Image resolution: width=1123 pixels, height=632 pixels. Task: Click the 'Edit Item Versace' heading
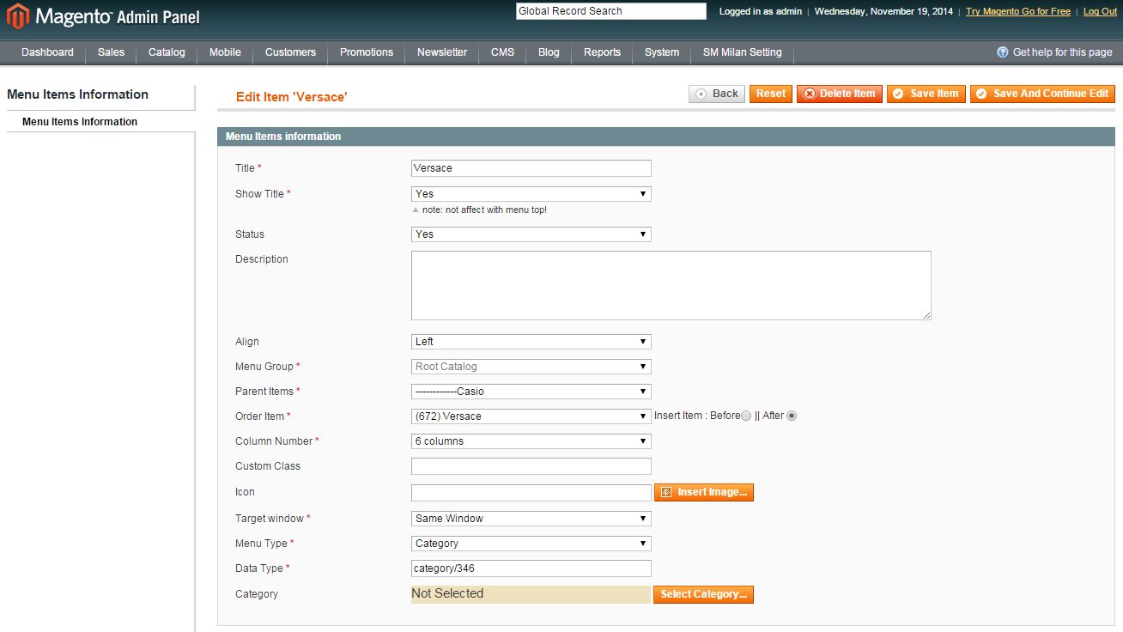(291, 97)
